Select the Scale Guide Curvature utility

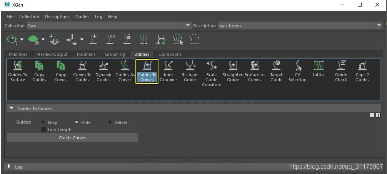click(211, 74)
